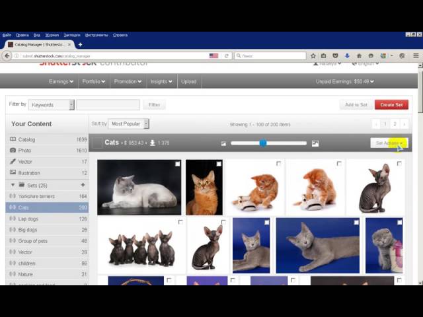Screen dimensions: 423x317
Task: Select all Cats items checkbox in header
Action: pos(97,143)
